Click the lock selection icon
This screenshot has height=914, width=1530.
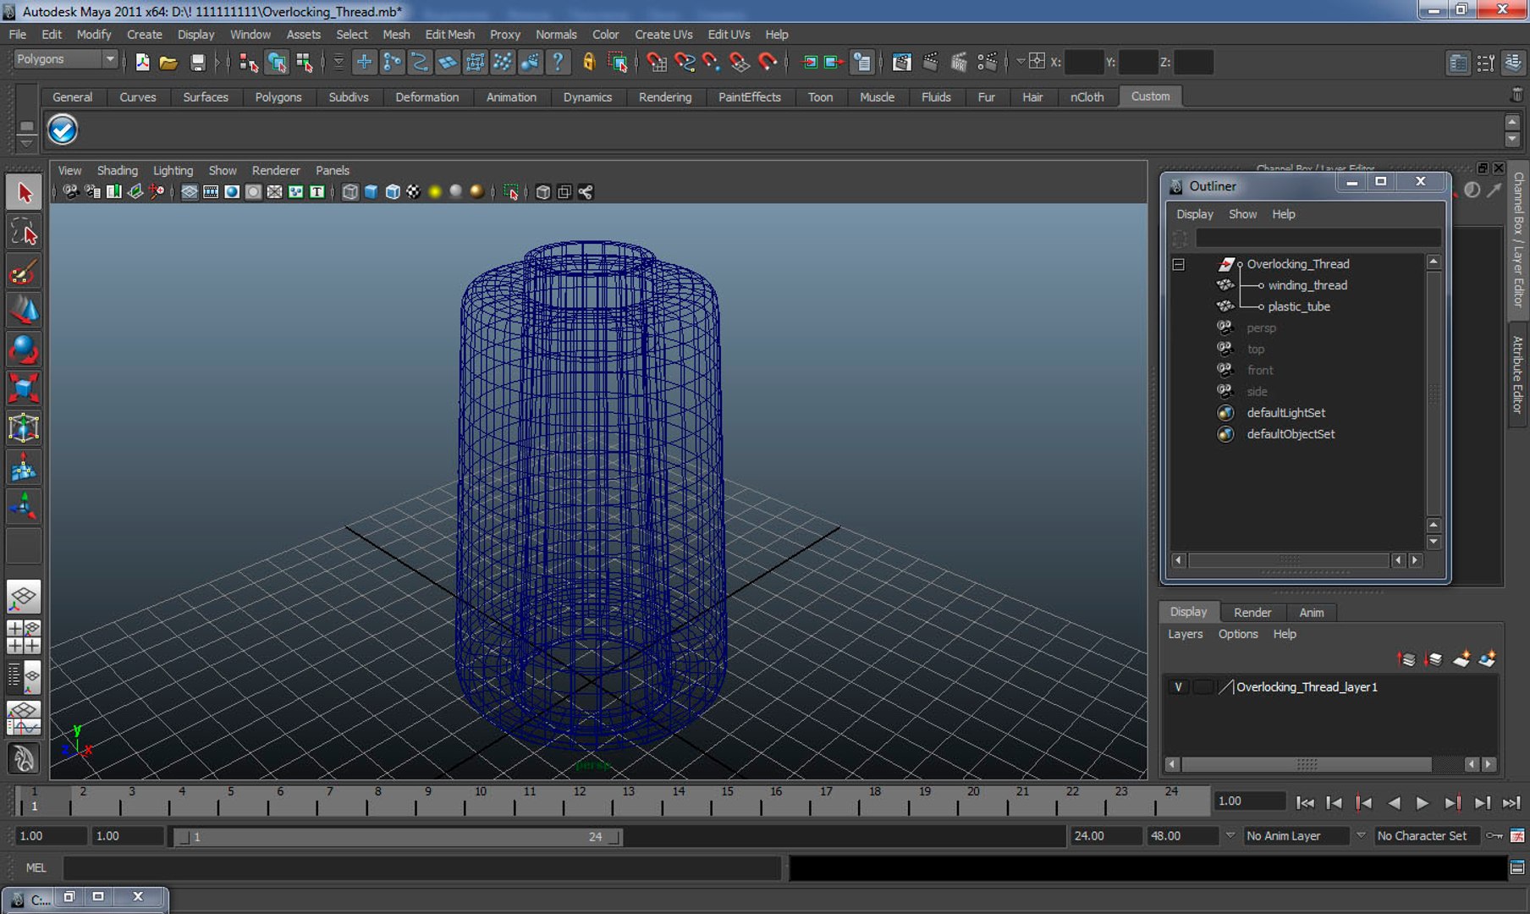tap(589, 62)
